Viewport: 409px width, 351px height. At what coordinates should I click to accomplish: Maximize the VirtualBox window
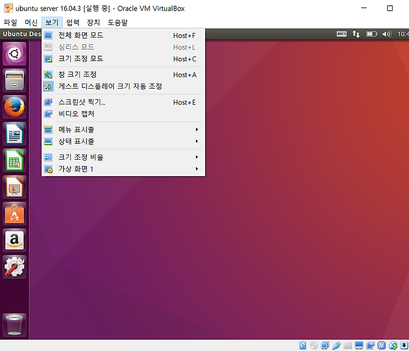[390, 8]
